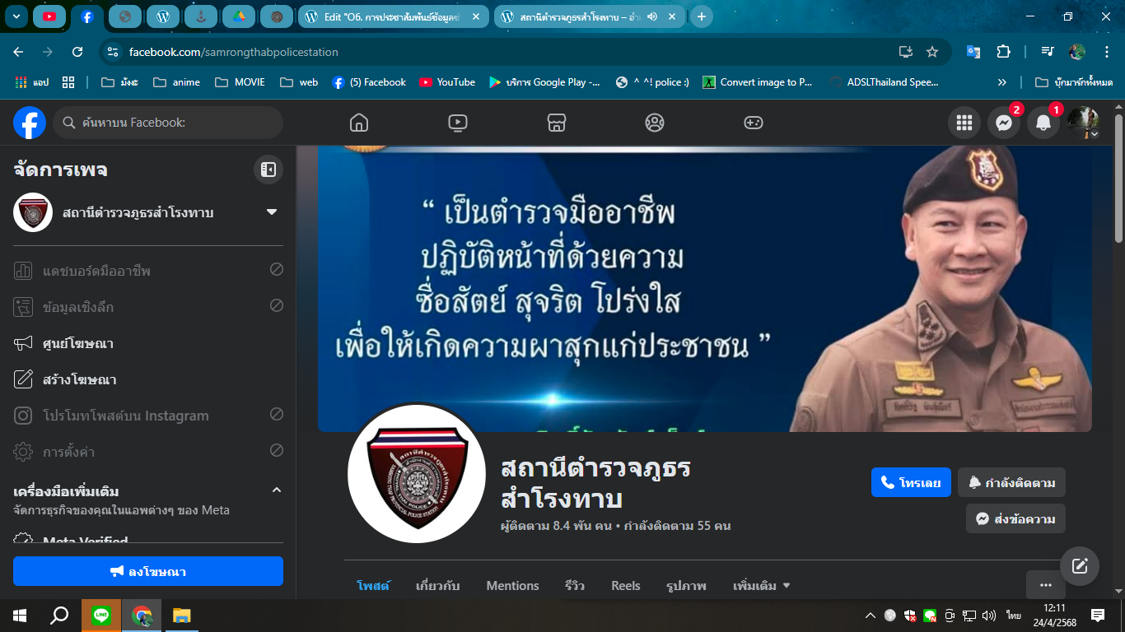Click the blue ลงโฆษณา button

148,571
